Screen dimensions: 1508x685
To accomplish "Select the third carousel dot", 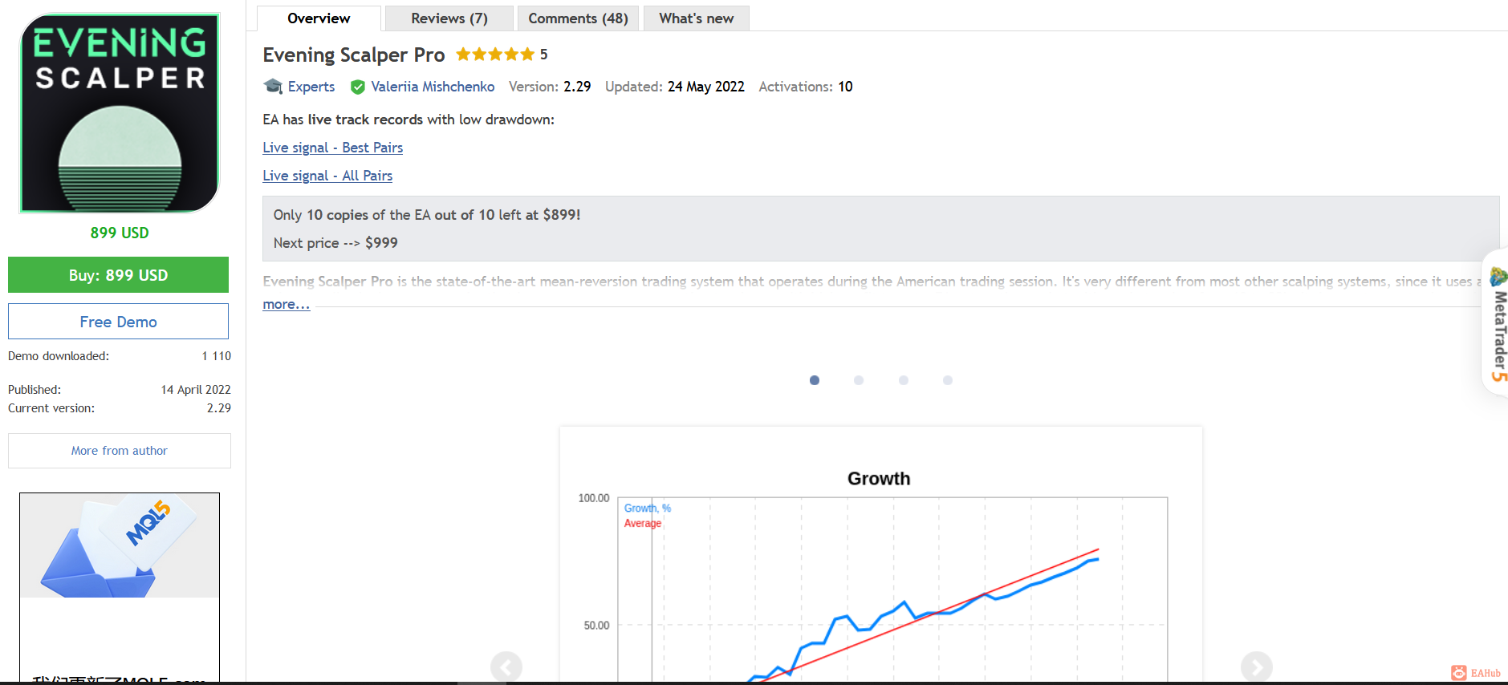I will click(904, 380).
